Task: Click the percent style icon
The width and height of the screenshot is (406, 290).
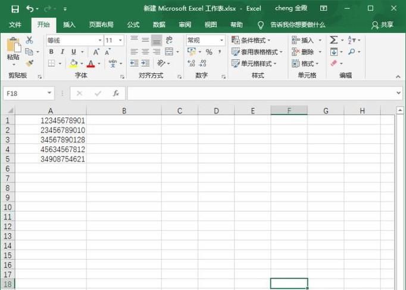Action: [x=209, y=52]
